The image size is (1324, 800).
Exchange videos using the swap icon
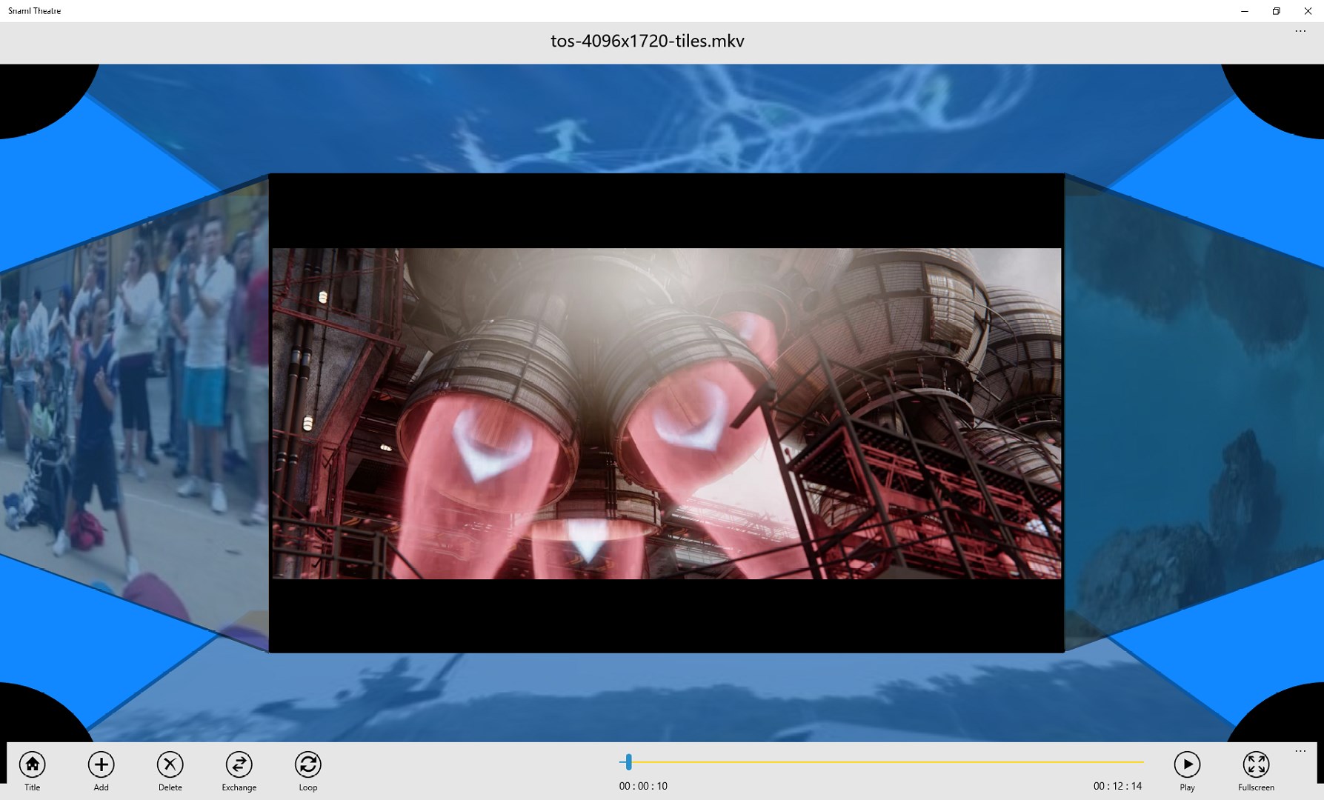click(x=239, y=770)
